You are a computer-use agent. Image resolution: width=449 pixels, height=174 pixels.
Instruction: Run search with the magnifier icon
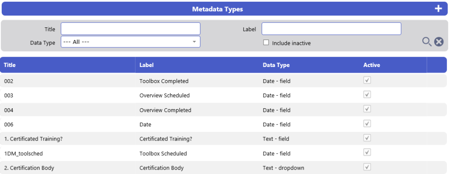pos(427,42)
